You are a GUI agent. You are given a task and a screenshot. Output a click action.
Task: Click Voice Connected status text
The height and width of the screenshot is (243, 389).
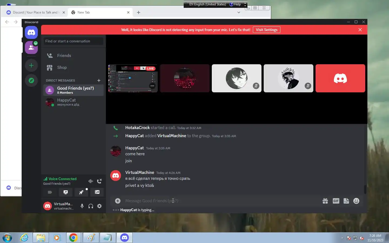tap(62, 179)
